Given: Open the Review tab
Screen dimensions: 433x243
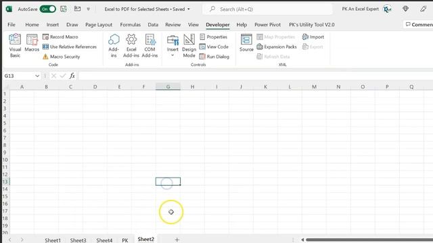Looking at the screenshot, I should coord(173,25).
